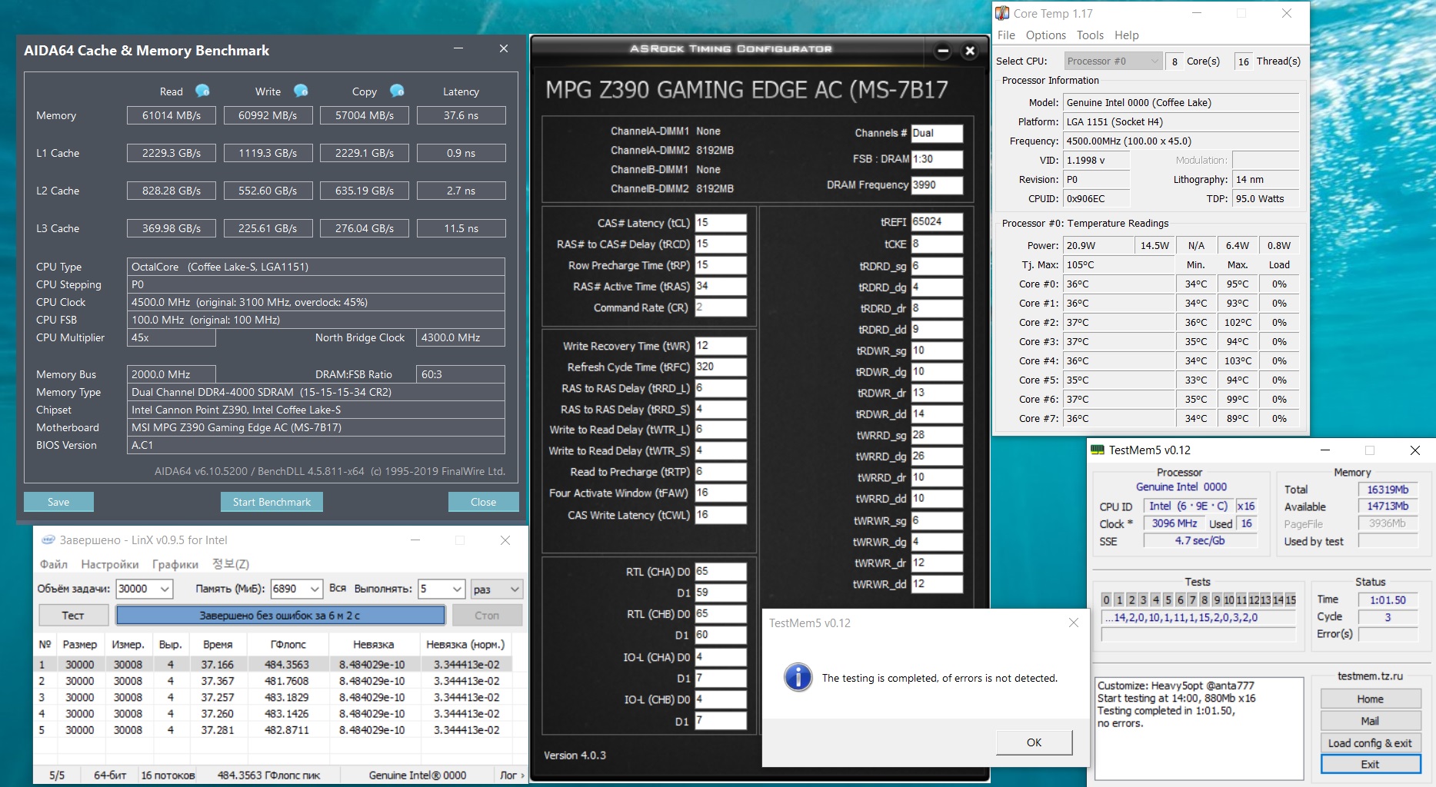Open the LinX run count 5 dropdown
The width and height of the screenshot is (1436, 787).
[458, 589]
